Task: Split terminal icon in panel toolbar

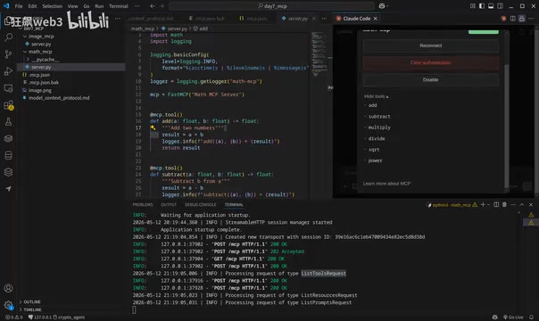Action: click(x=496, y=204)
